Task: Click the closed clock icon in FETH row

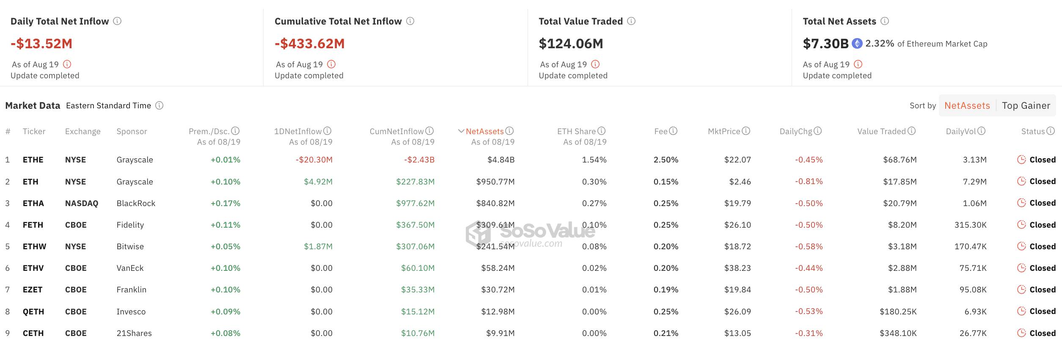Action: (1021, 225)
